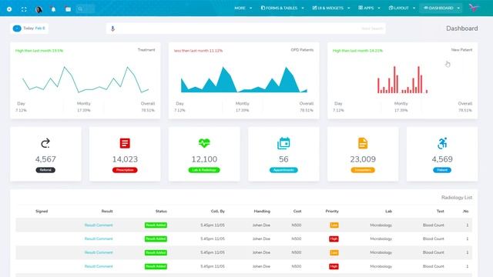Viewport: 493px width, 277px height.
Task: Click the Treatment line chart
Action: pos(86,79)
